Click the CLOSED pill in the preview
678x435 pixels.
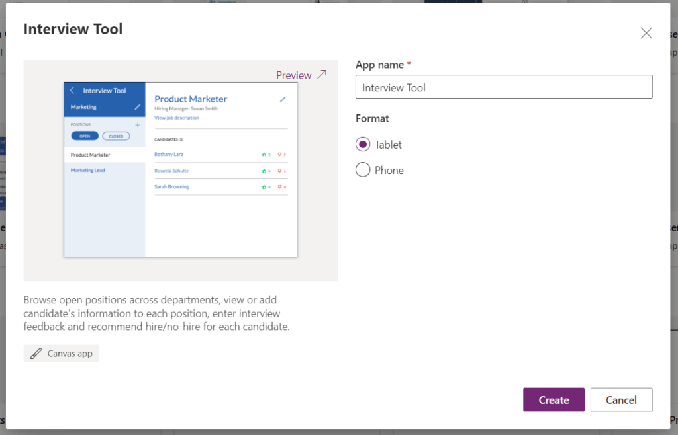(116, 136)
